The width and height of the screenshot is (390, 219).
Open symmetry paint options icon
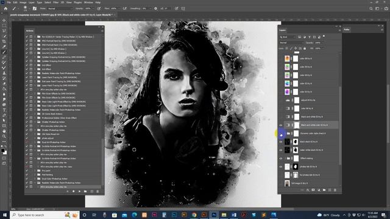(183, 9)
